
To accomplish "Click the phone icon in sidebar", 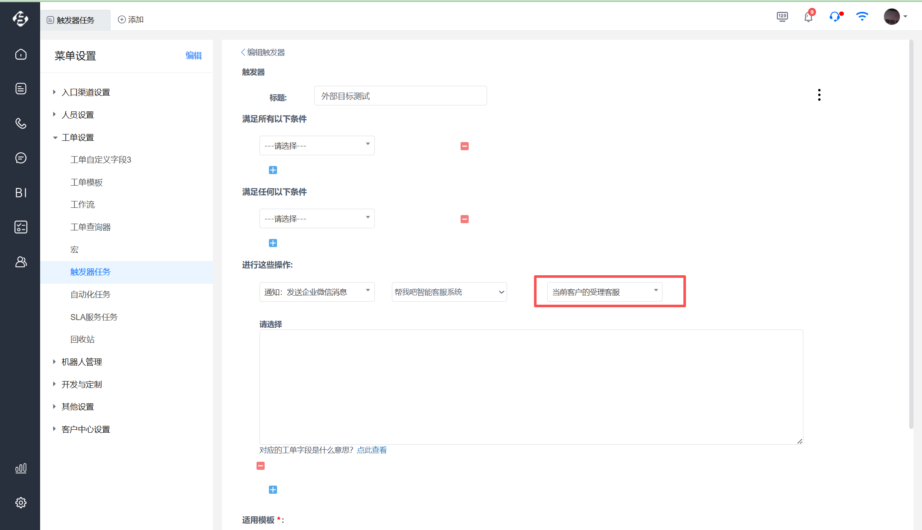I will pyautogui.click(x=20, y=123).
